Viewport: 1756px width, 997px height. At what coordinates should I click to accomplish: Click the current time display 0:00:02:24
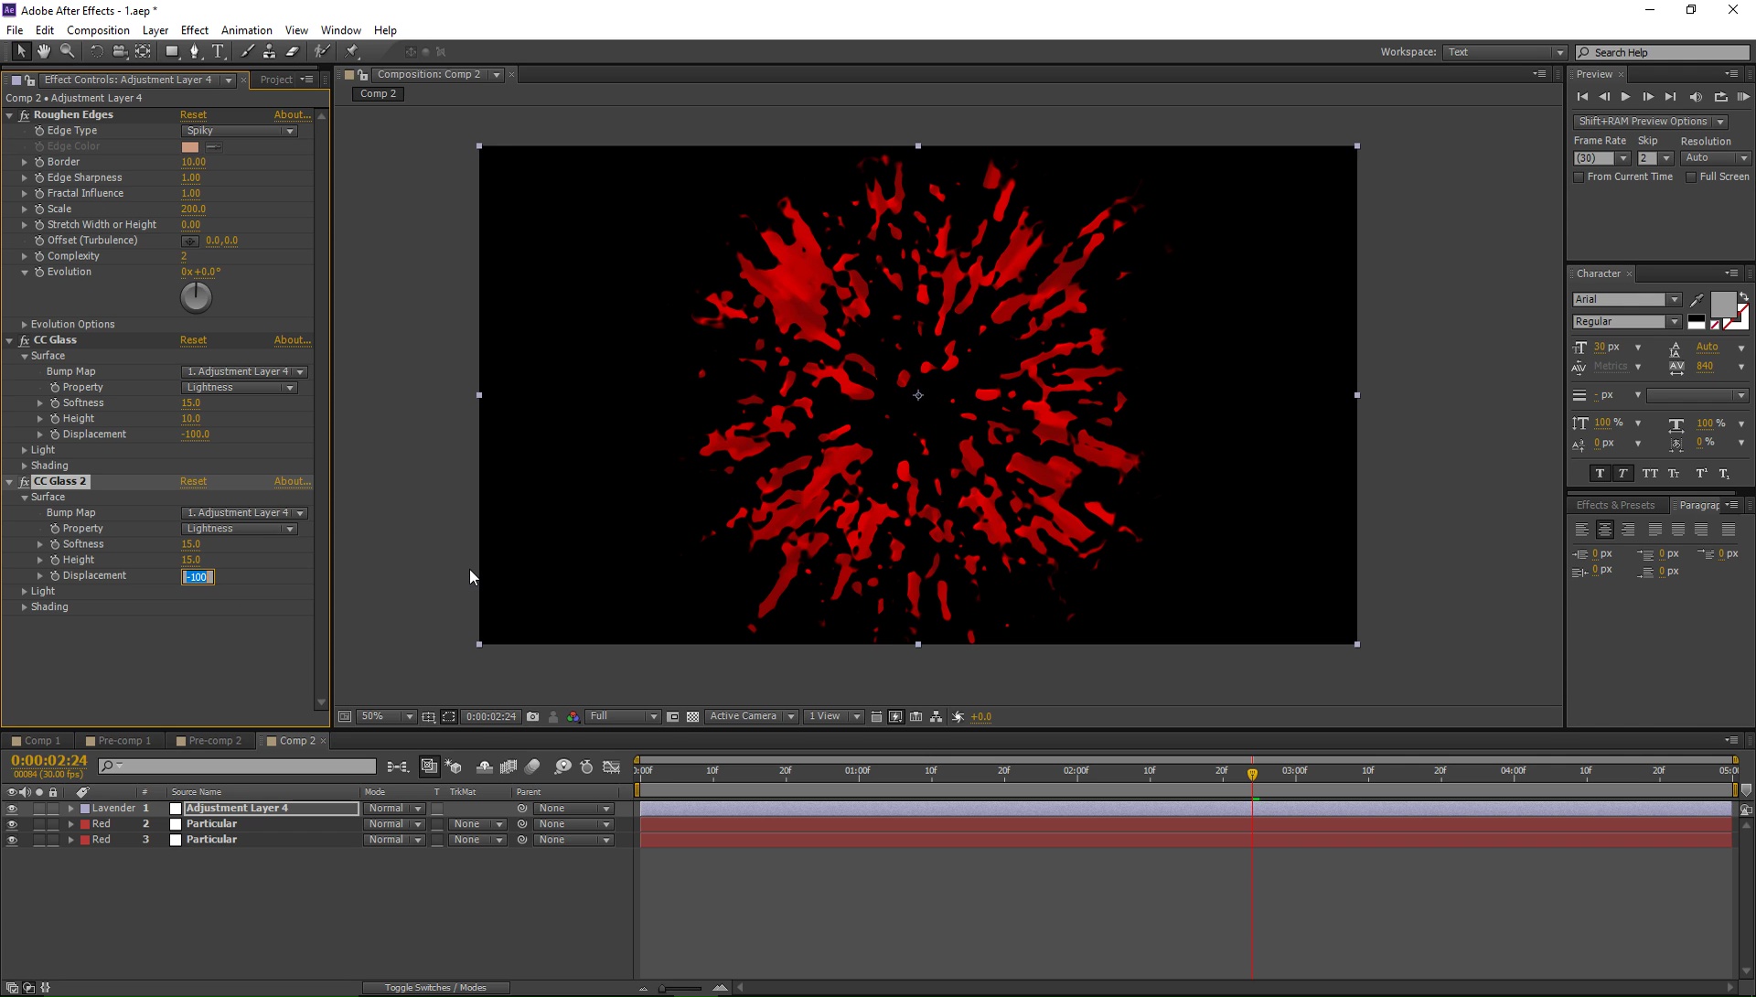point(48,759)
